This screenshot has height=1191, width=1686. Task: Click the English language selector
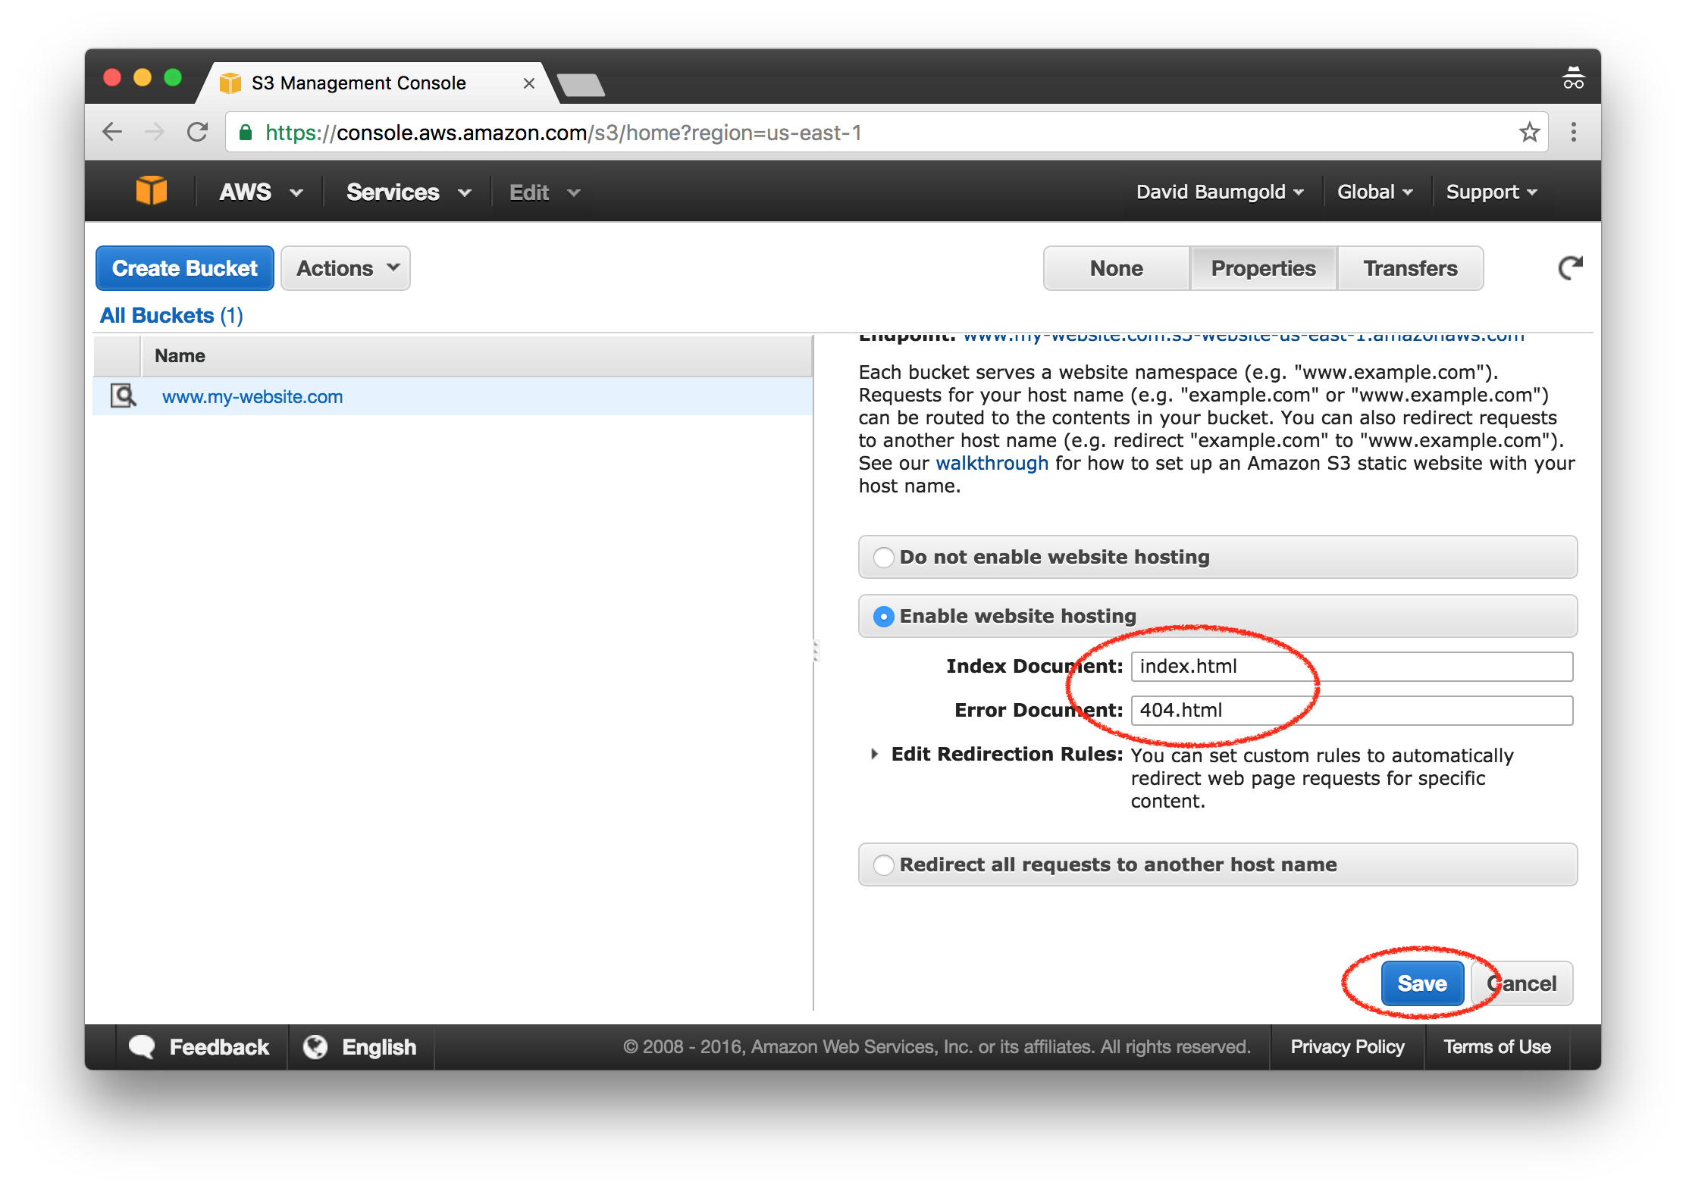tap(360, 1047)
